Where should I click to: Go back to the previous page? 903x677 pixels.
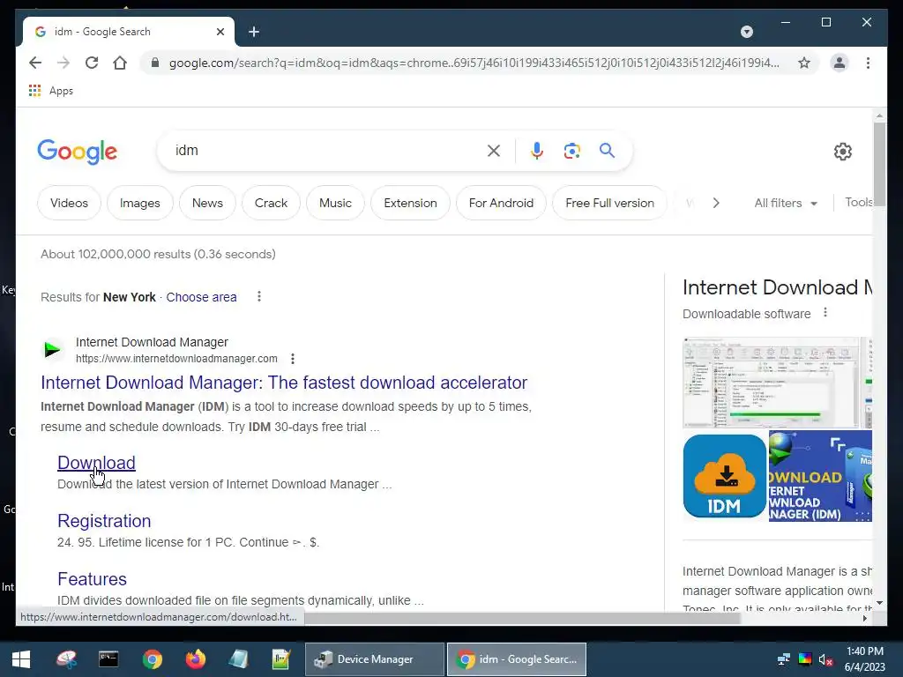click(35, 63)
